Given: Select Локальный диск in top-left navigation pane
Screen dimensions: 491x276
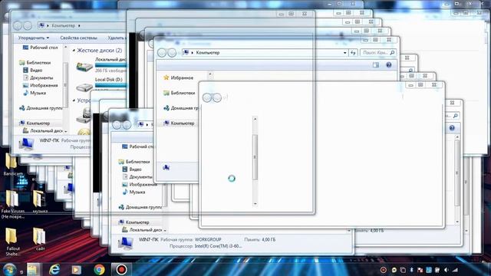Looking at the screenshot, I should coord(43,131).
